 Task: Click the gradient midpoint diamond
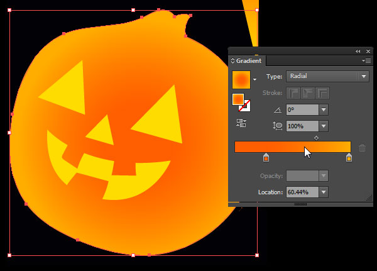tap(316, 138)
